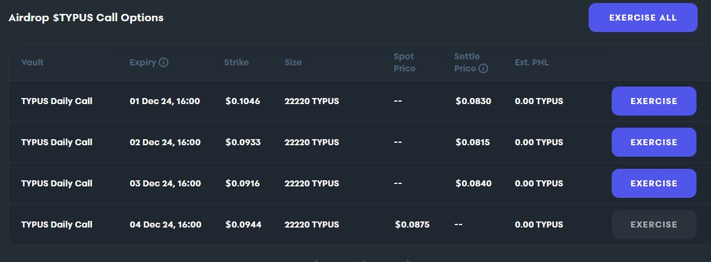The height and width of the screenshot is (262, 711).
Task: Click the Est. PNL column header
Action: coord(532,62)
